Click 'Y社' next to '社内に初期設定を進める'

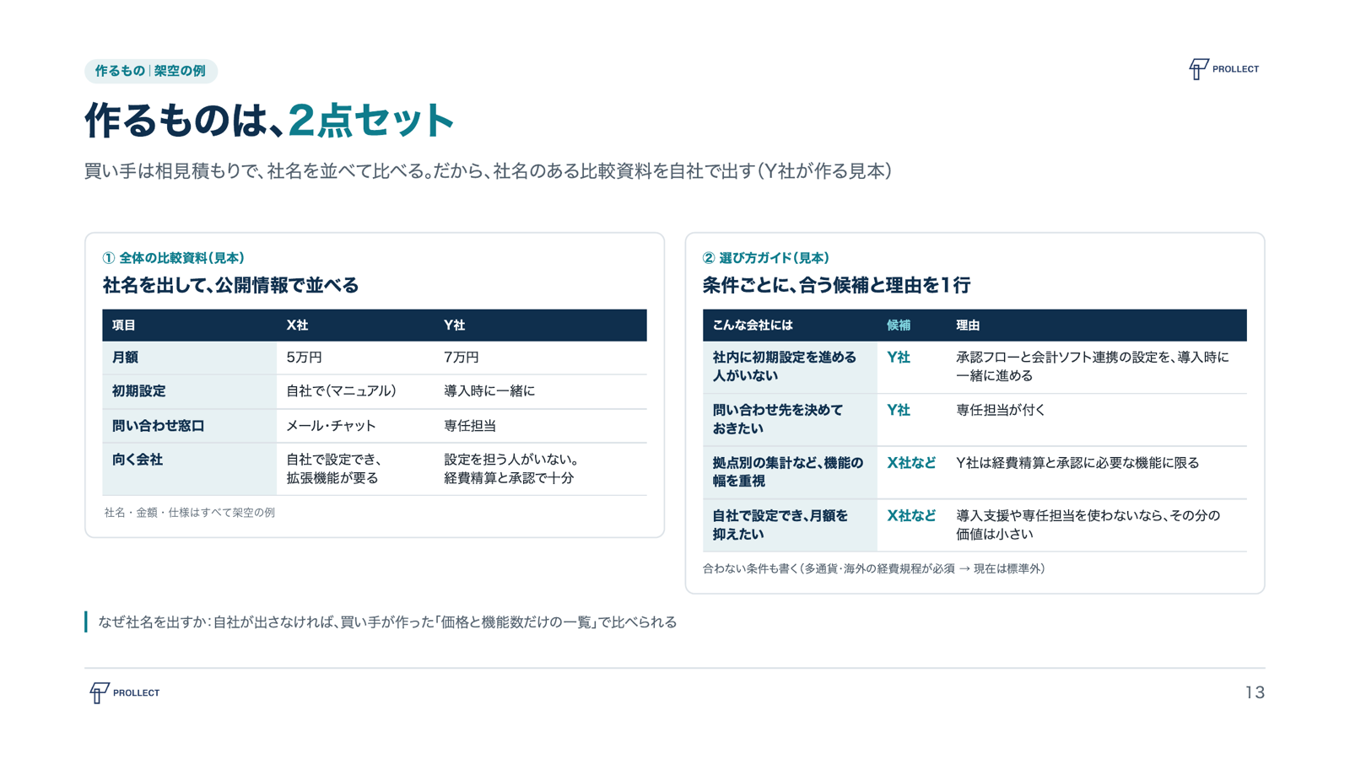tap(899, 358)
